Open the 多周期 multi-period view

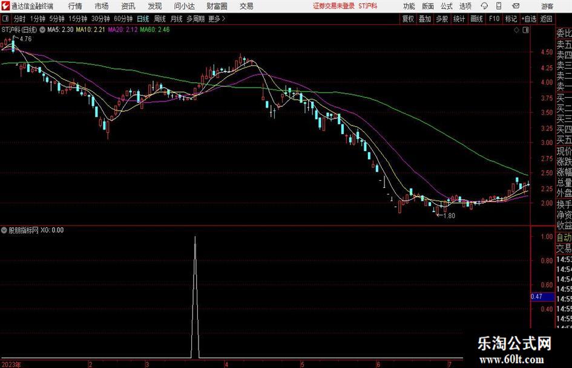(196, 19)
